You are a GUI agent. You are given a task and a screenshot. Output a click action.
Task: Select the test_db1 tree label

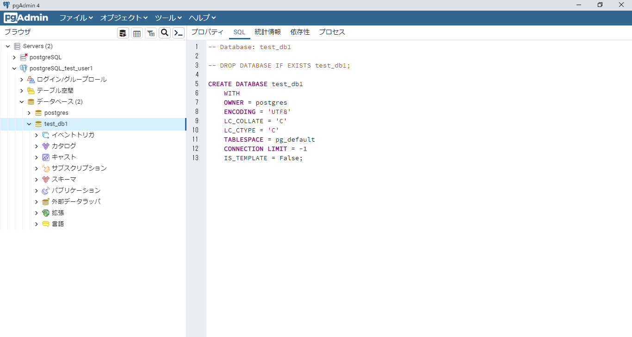56,124
